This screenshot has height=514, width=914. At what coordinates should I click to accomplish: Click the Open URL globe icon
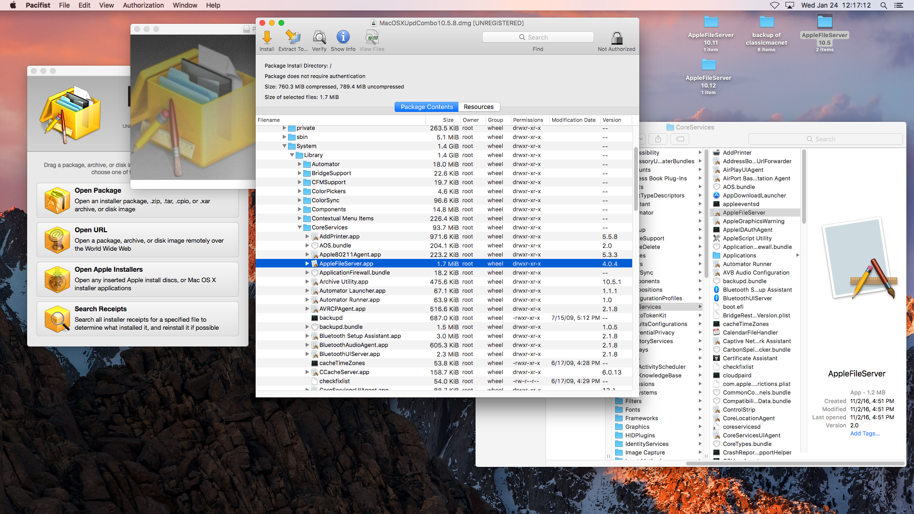coord(57,239)
